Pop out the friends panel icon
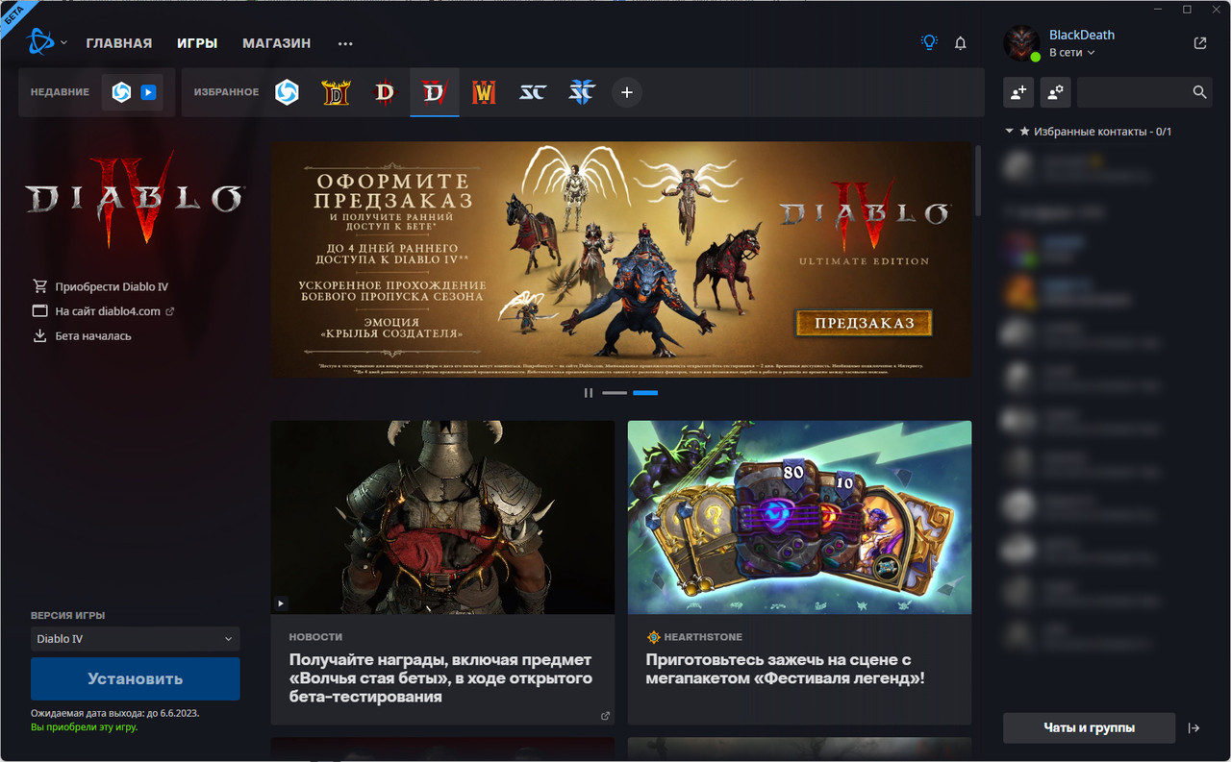Image resolution: width=1231 pixels, height=762 pixels. pos(1200,43)
